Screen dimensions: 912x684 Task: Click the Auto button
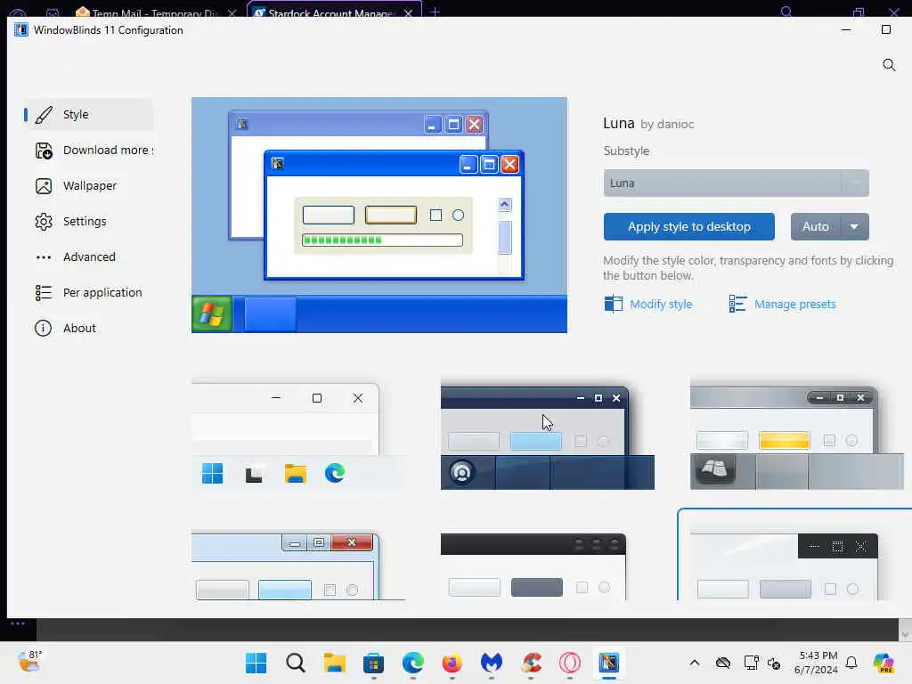pyautogui.click(x=816, y=226)
